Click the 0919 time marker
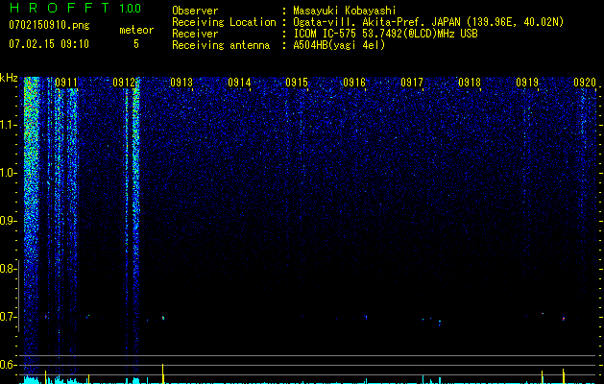 click(x=527, y=83)
